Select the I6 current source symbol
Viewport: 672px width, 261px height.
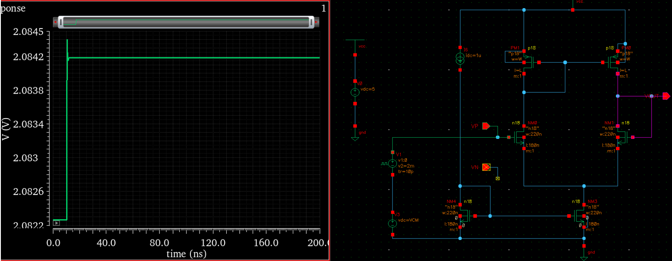click(x=460, y=59)
